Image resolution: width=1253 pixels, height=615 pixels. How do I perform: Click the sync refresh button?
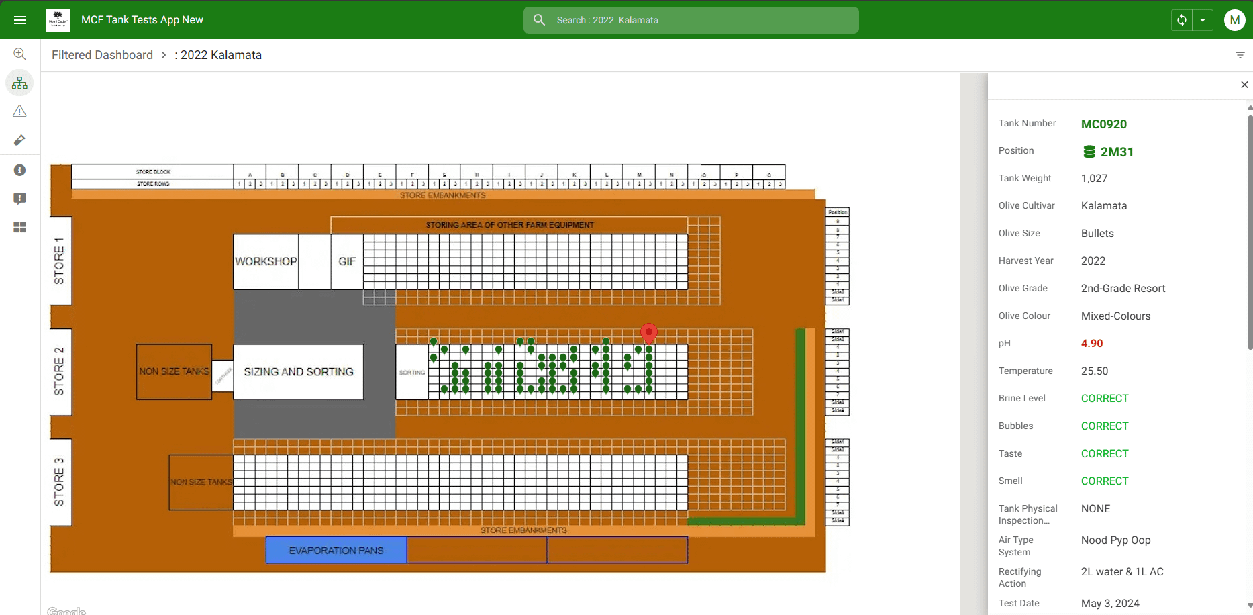1182,20
